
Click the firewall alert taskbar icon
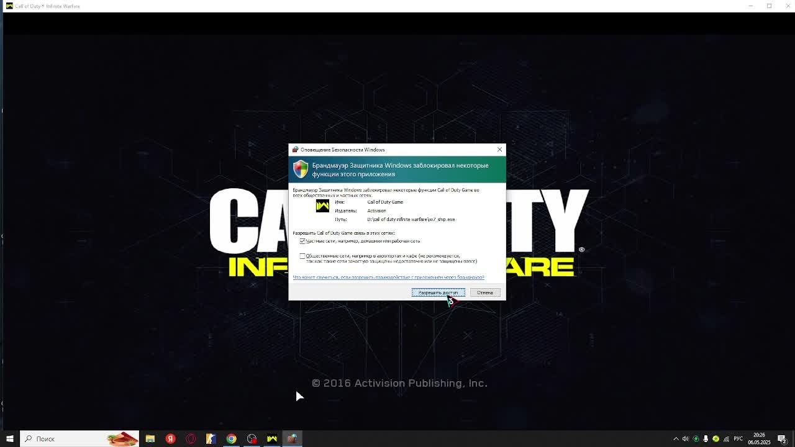[x=292, y=439]
